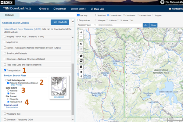Click the scroll up arrow of datasets list
Screen dimensions: 183x122
click(x=73, y=38)
